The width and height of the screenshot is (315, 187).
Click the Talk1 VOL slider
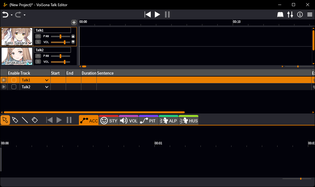(60, 42)
